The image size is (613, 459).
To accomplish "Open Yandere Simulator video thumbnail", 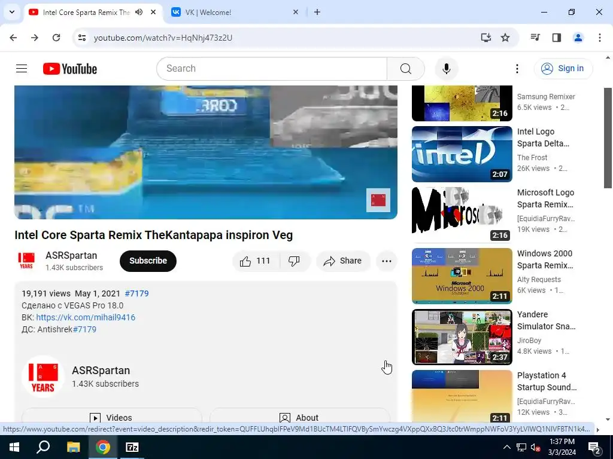I will pyautogui.click(x=462, y=336).
